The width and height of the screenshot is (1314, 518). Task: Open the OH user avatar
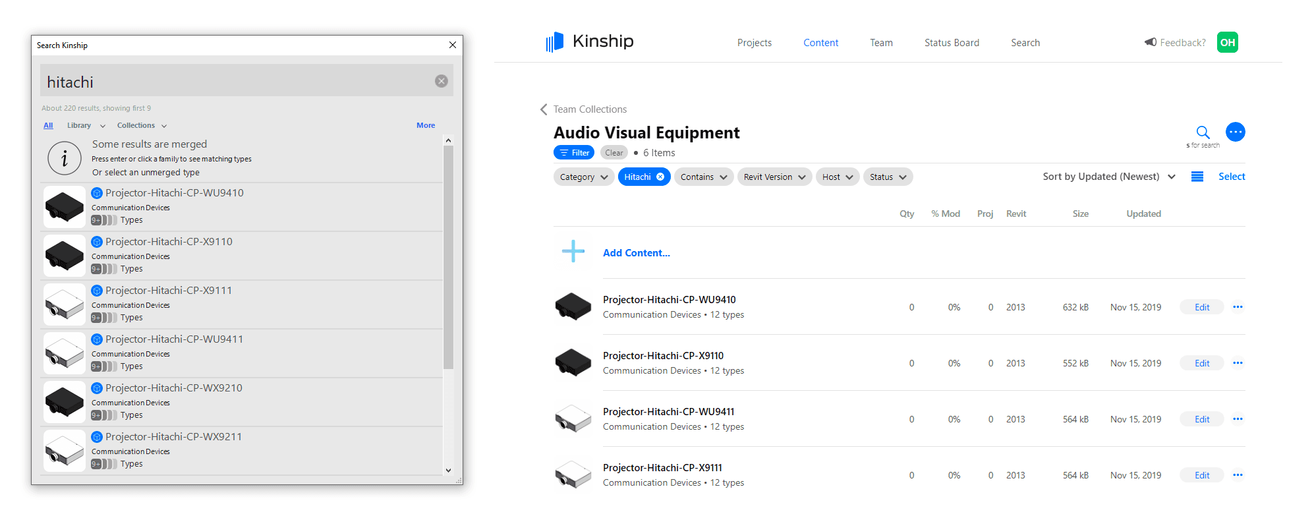pos(1228,42)
